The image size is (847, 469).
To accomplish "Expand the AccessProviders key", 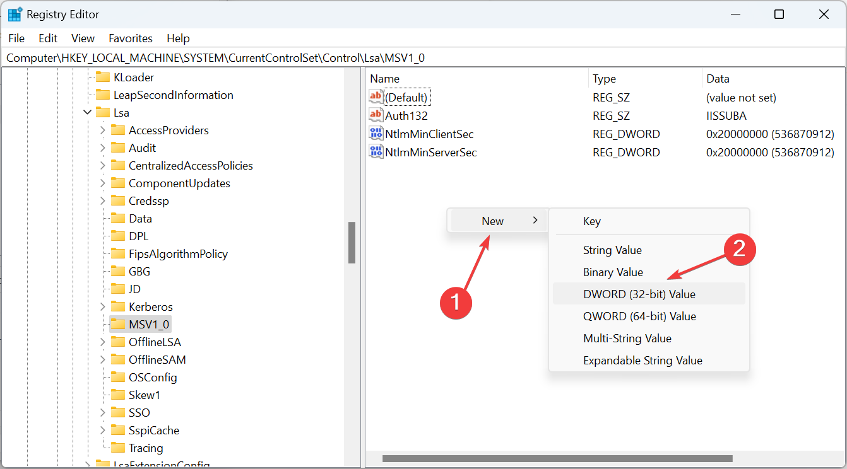I will coord(102,130).
